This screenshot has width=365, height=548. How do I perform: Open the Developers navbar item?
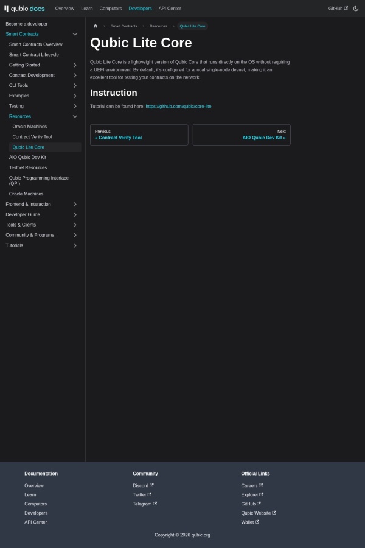click(x=140, y=9)
